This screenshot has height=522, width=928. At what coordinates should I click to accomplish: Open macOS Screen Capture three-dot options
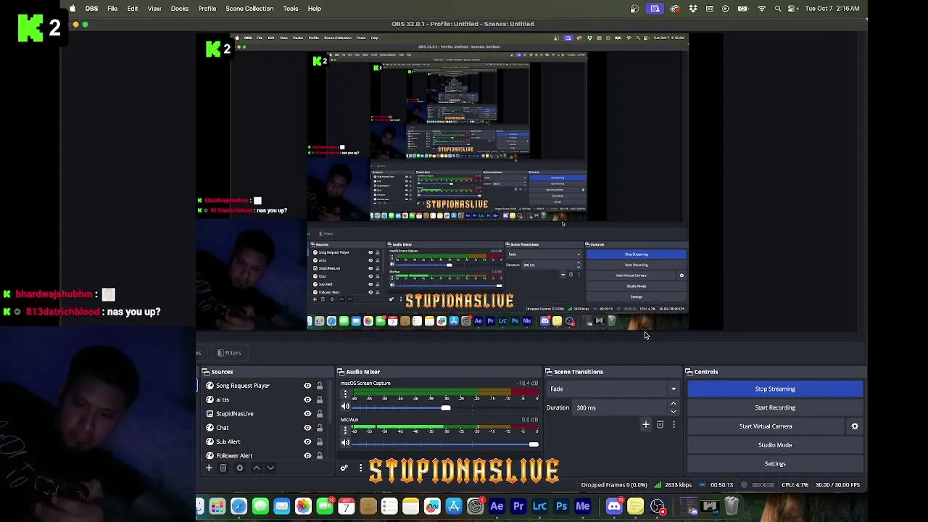click(x=345, y=395)
